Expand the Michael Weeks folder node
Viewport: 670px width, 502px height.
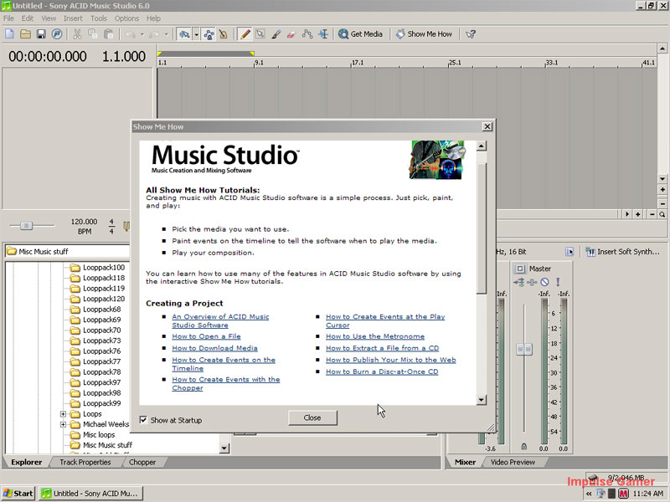click(x=63, y=424)
